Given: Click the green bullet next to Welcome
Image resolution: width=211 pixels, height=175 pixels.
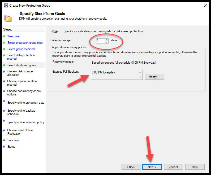Looking at the screenshot, I should (x=4, y=36).
